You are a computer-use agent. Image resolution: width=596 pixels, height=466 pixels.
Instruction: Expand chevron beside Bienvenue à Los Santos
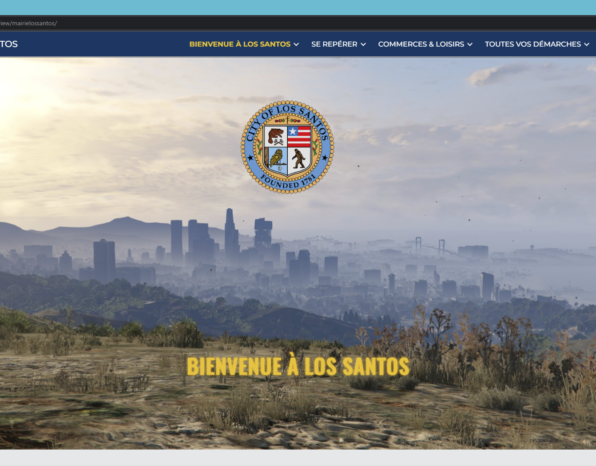296,44
